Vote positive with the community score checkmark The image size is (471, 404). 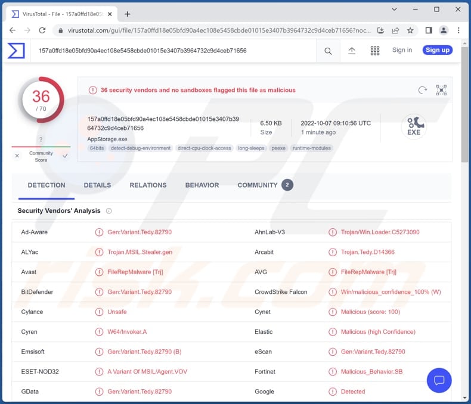pyautogui.click(x=65, y=156)
